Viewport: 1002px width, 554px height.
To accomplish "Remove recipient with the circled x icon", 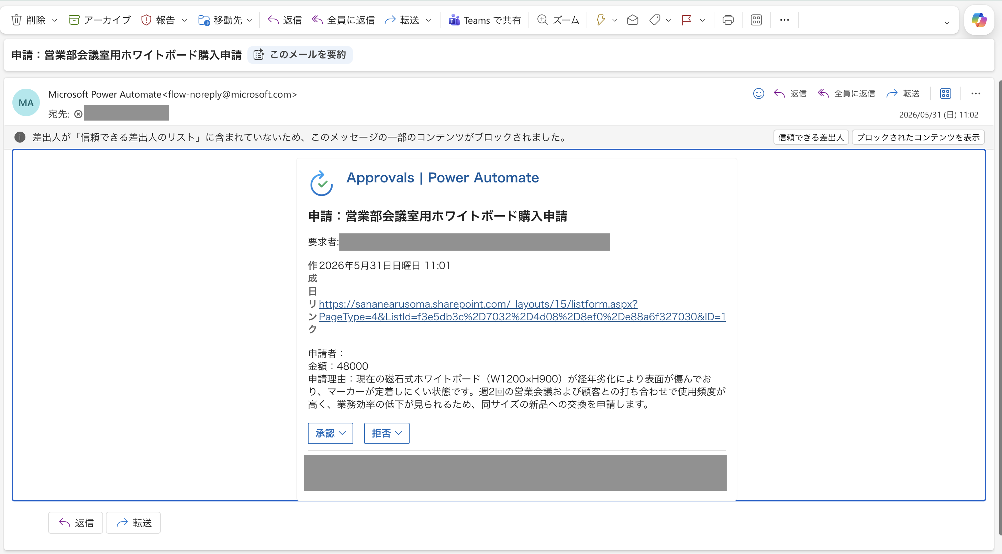I will pyautogui.click(x=78, y=114).
